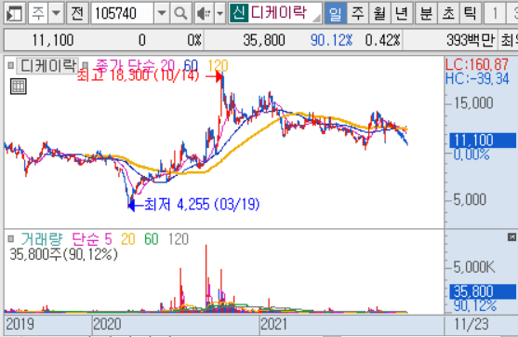Click the 11/23 date label
The height and width of the screenshot is (337, 518).
[472, 324]
